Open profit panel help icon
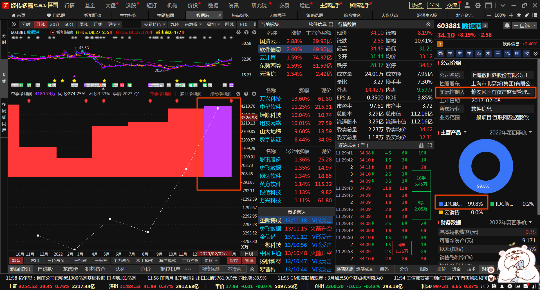Image resolution: width=540 pixels, height=290 pixels. [246, 94]
